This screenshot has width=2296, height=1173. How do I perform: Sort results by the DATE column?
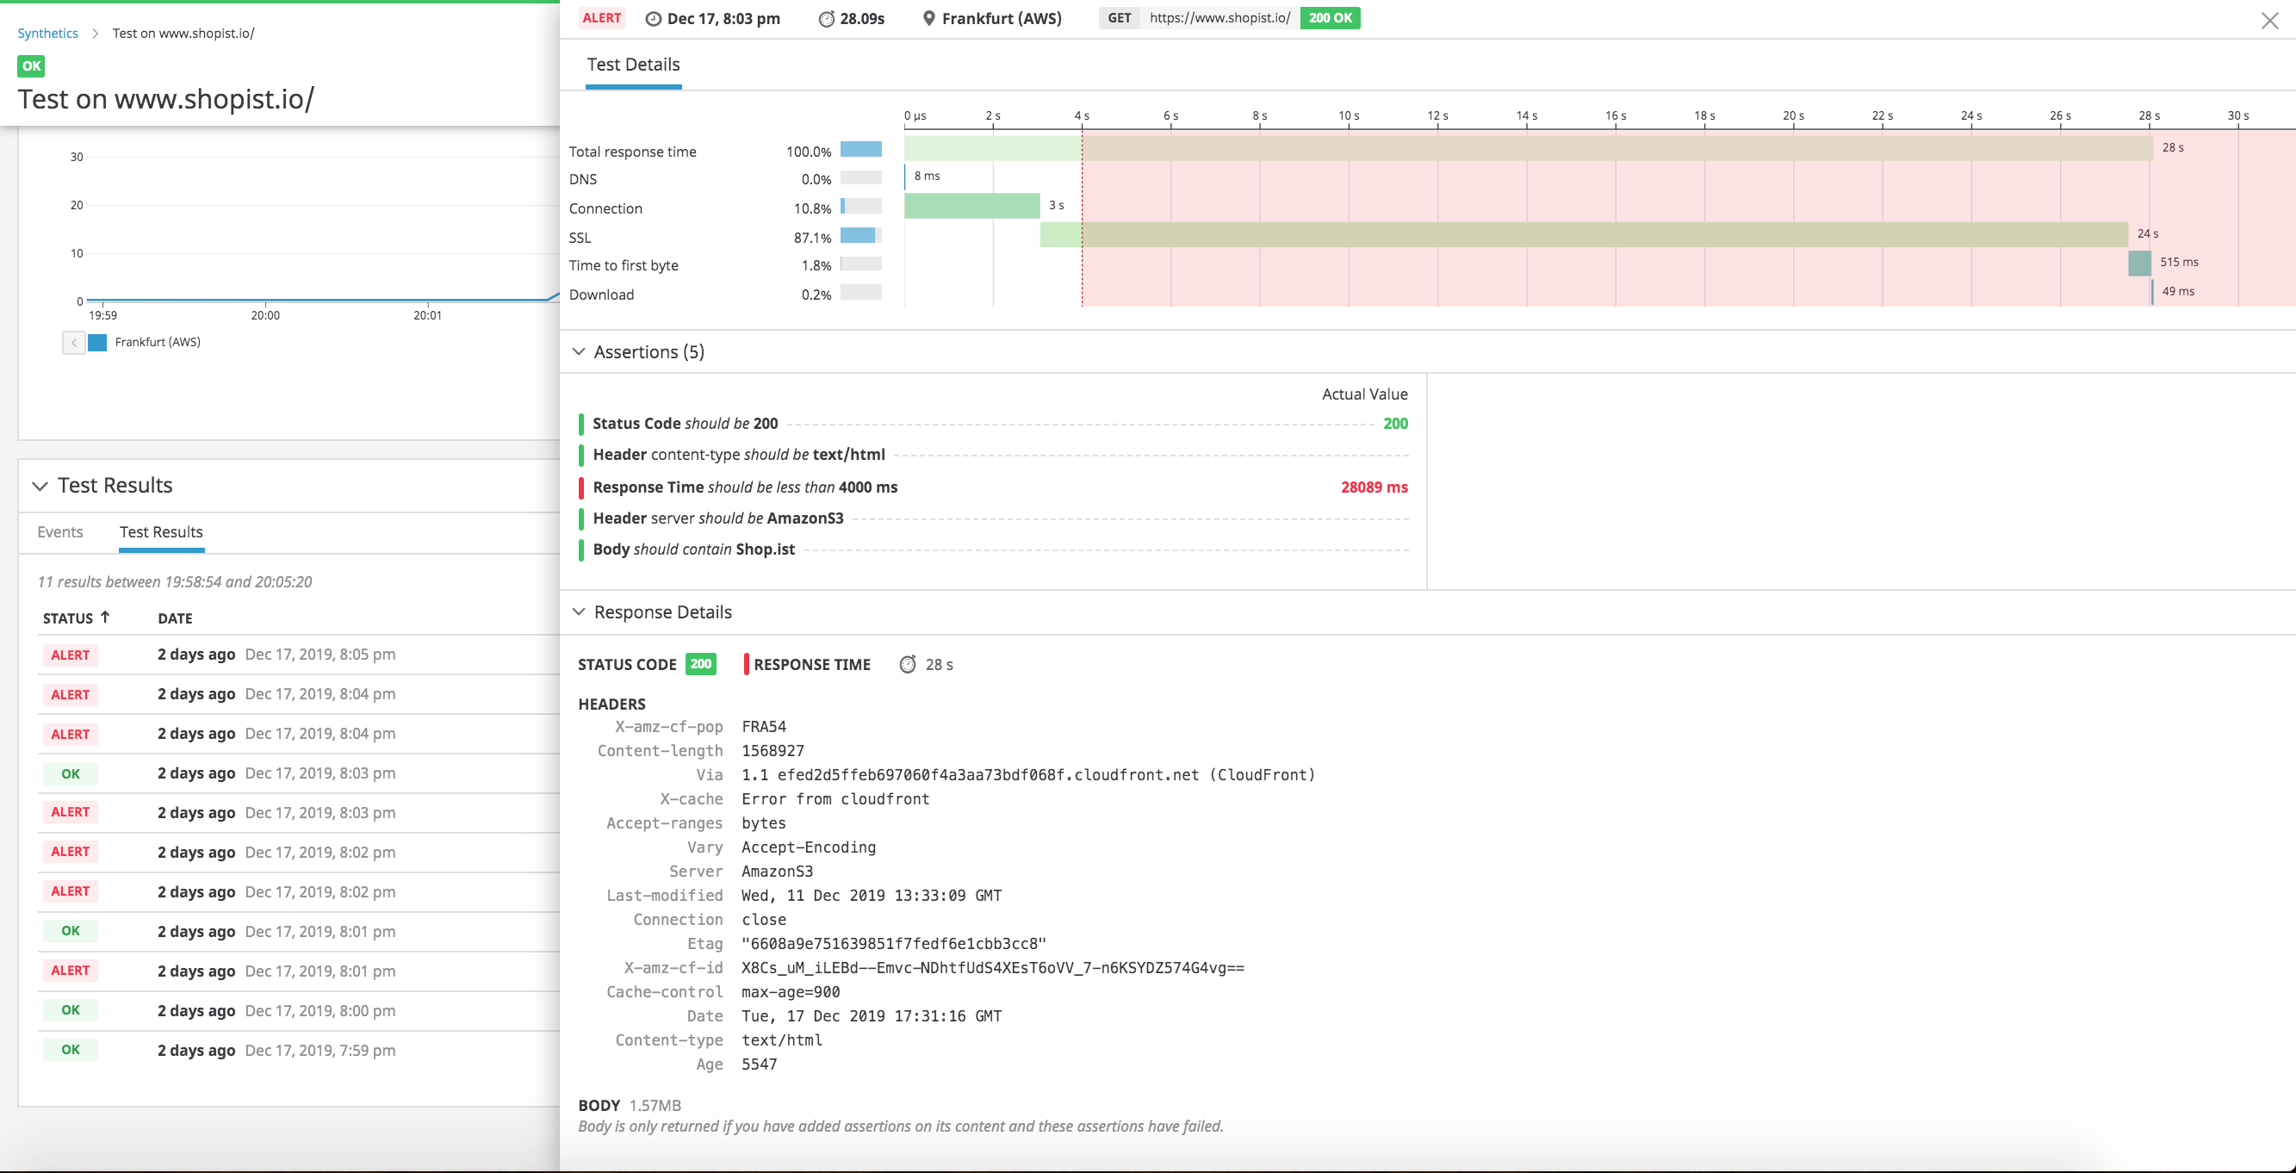(x=175, y=618)
